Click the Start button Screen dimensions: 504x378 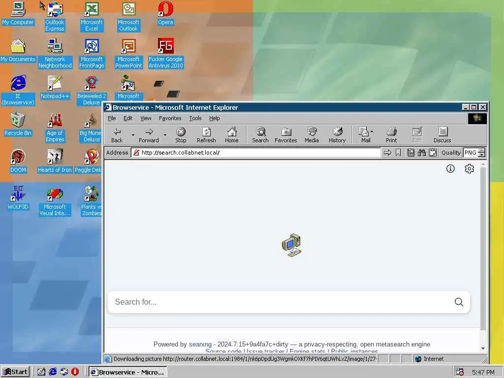(15, 372)
